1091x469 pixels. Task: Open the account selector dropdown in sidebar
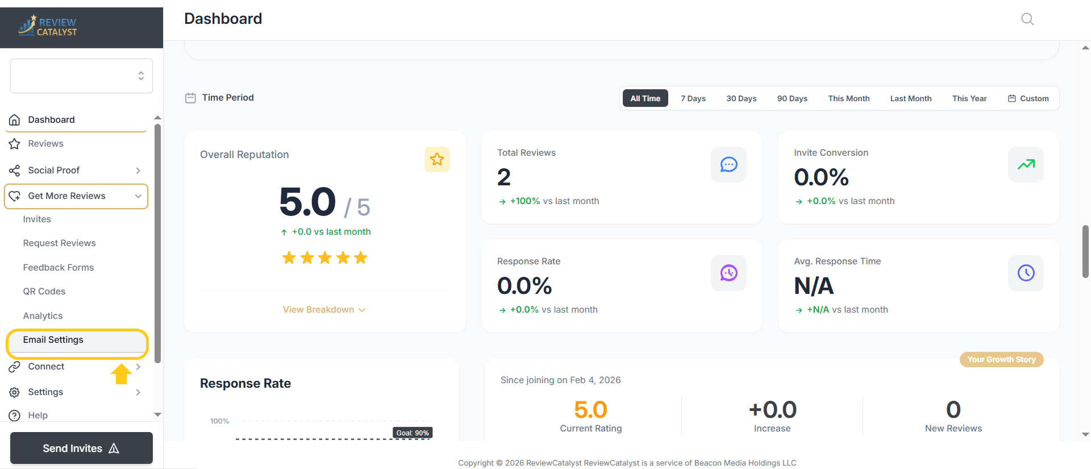pos(81,76)
